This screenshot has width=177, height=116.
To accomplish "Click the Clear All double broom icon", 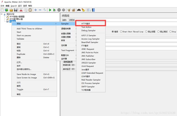I will pyautogui.click(x=74, y=10).
